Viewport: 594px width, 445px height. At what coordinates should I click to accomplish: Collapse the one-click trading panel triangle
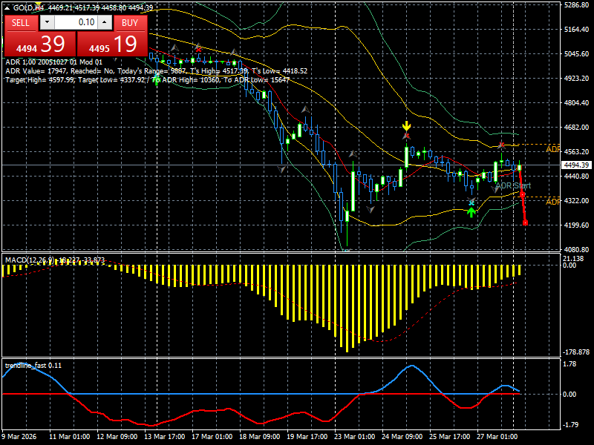[7, 7]
